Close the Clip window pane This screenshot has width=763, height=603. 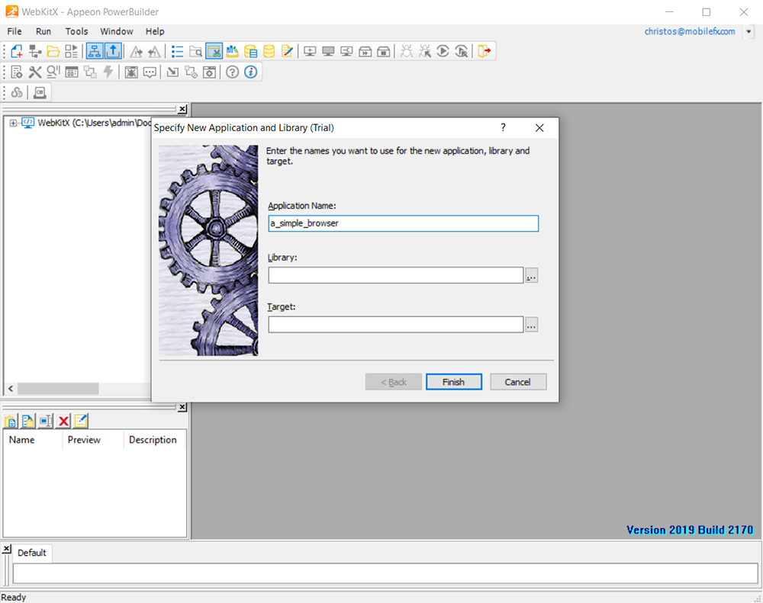pos(182,407)
